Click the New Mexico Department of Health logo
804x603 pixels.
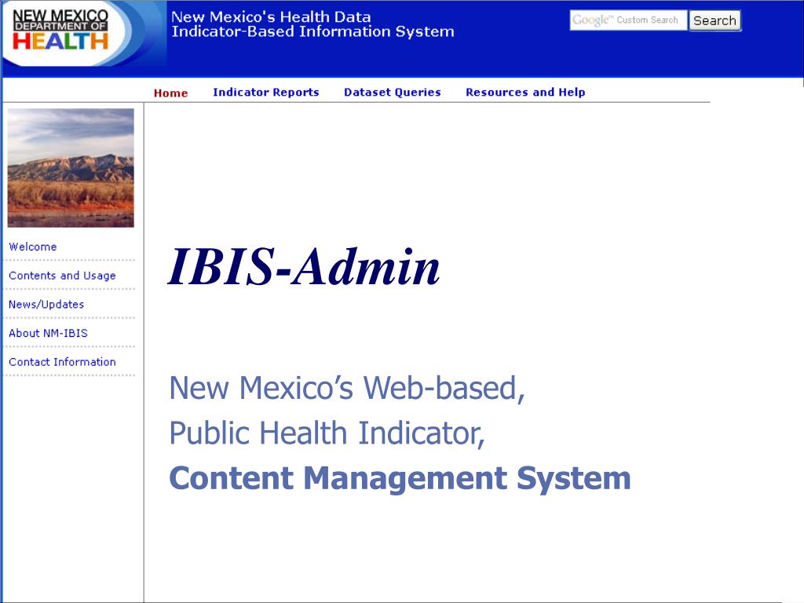[x=60, y=31]
